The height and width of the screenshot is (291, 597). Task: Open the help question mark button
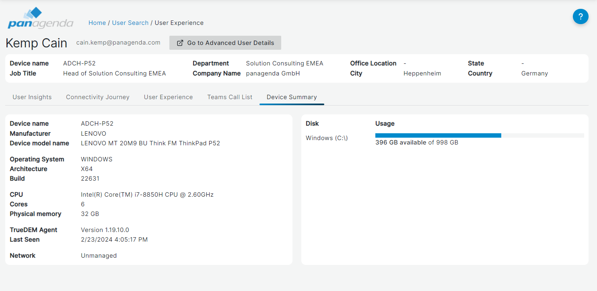point(581,16)
